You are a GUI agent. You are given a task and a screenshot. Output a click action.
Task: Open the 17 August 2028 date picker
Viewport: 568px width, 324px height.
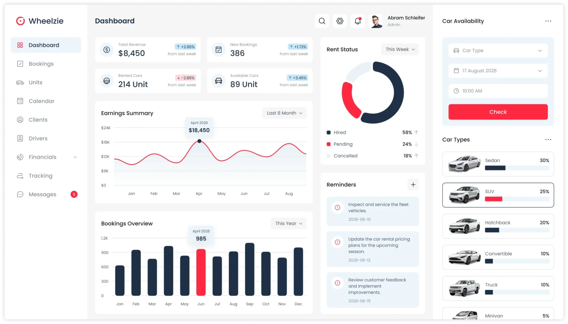point(498,71)
